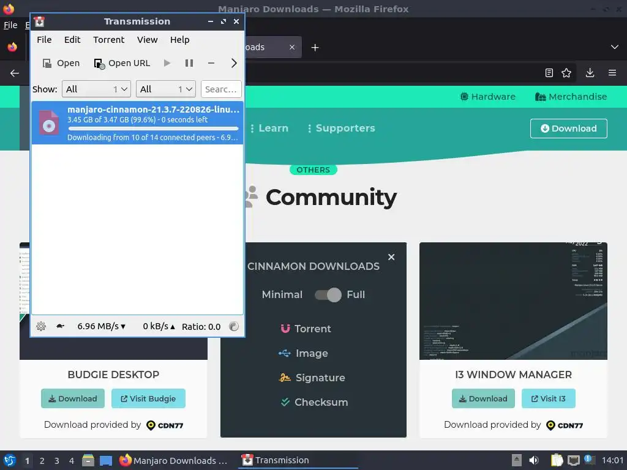Close the Cinnamon Downloads panel

click(391, 257)
